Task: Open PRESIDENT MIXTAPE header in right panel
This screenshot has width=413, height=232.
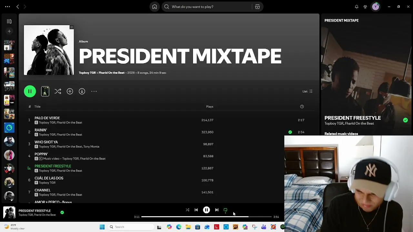Action: 341,20
